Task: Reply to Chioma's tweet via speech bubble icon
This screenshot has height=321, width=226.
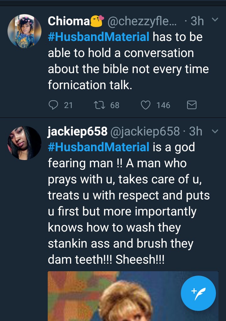Action: [53, 105]
